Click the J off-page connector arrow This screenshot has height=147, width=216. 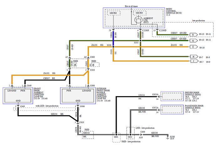point(194,61)
